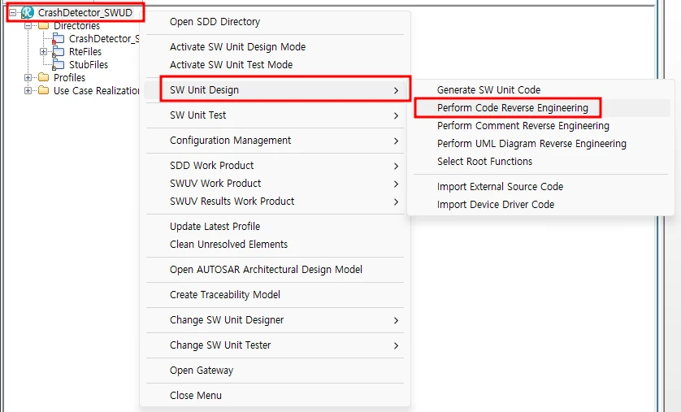Screen dimensions: 681x412
Task: Click Open AUTOSAR Architectural Design Model
Action: pos(266,270)
